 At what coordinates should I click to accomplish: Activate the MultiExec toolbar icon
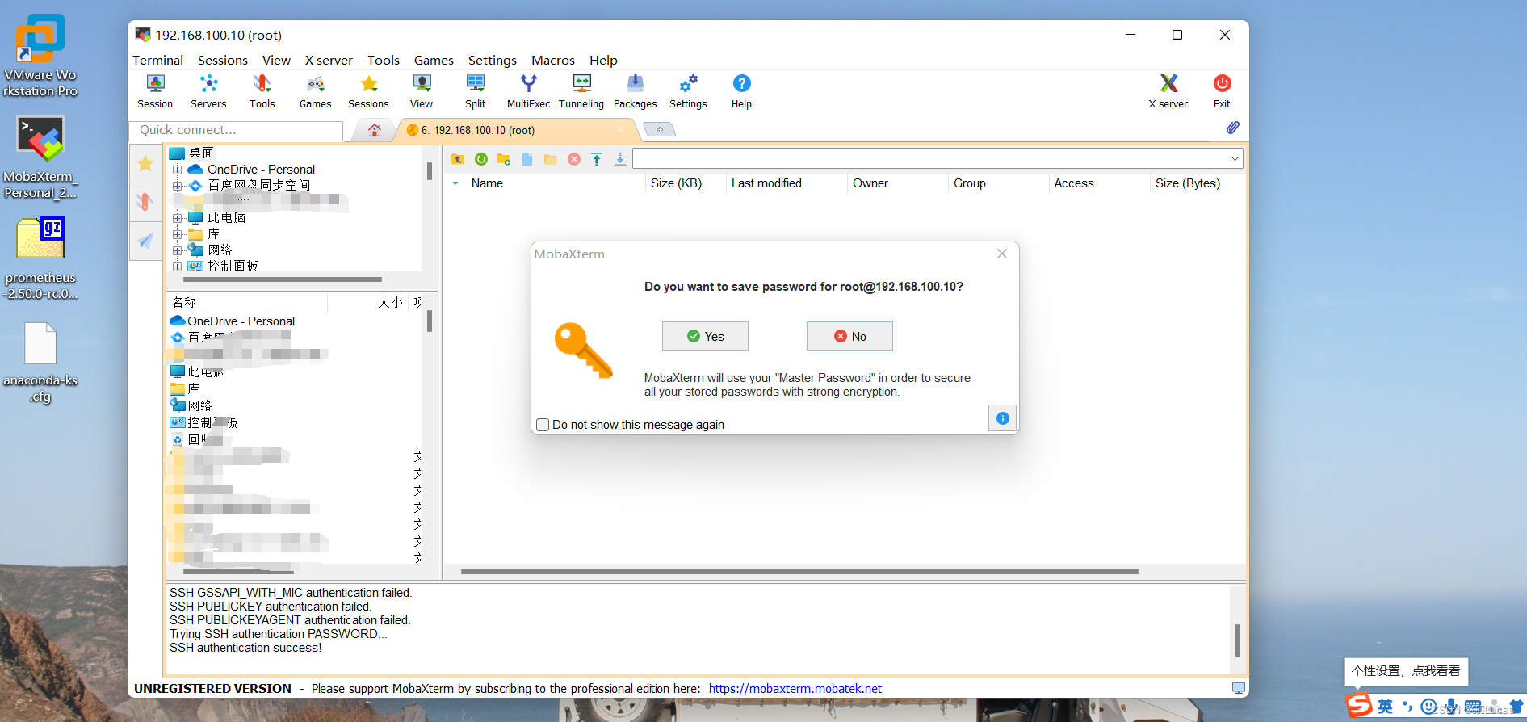pyautogui.click(x=528, y=91)
